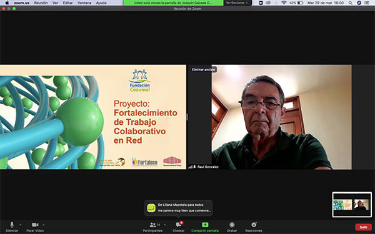Open the Reacciones emoji icon

point(254,225)
